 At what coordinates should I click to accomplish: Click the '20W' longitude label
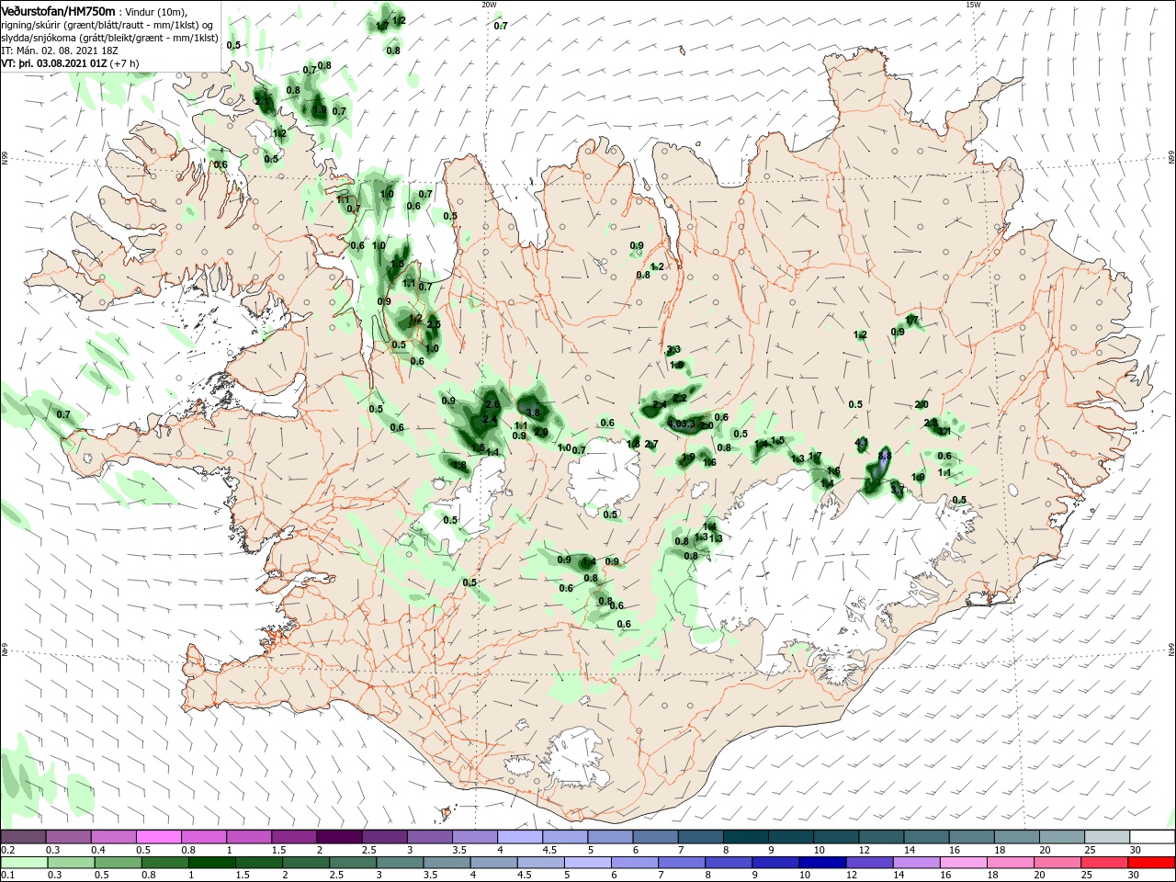(489, 5)
